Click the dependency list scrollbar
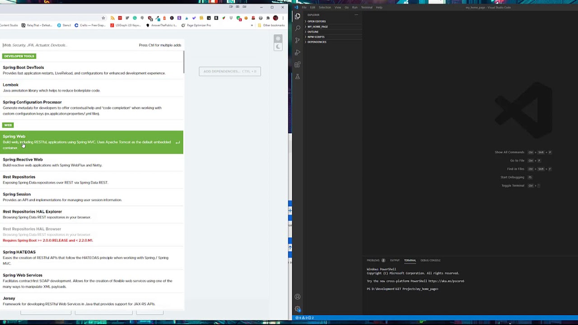The width and height of the screenshot is (578, 325). [184, 62]
